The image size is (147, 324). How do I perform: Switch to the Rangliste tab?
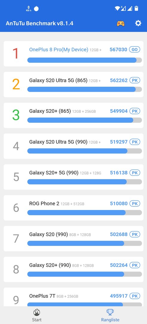coord(110,315)
